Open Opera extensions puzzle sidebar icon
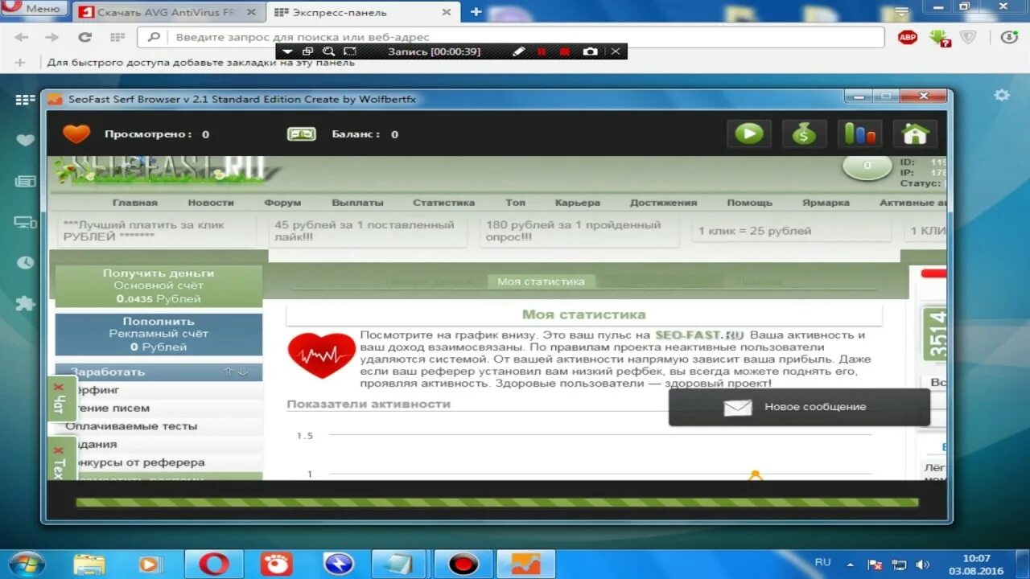 click(26, 303)
